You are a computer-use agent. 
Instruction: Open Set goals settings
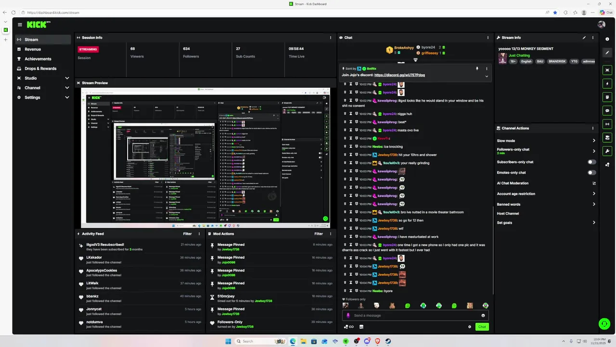546,223
